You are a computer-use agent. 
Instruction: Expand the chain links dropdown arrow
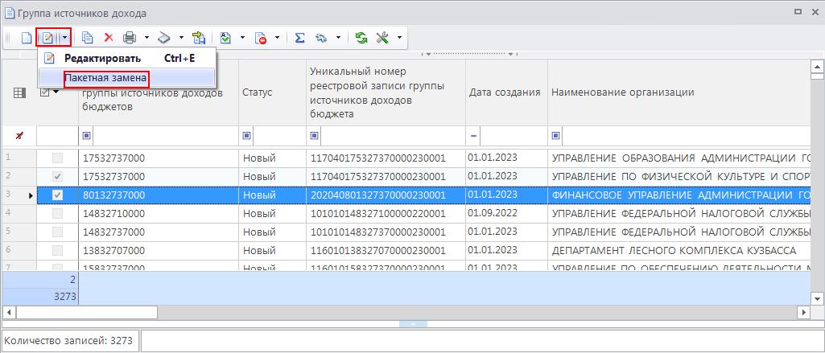pyautogui.click(x=338, y=38)
